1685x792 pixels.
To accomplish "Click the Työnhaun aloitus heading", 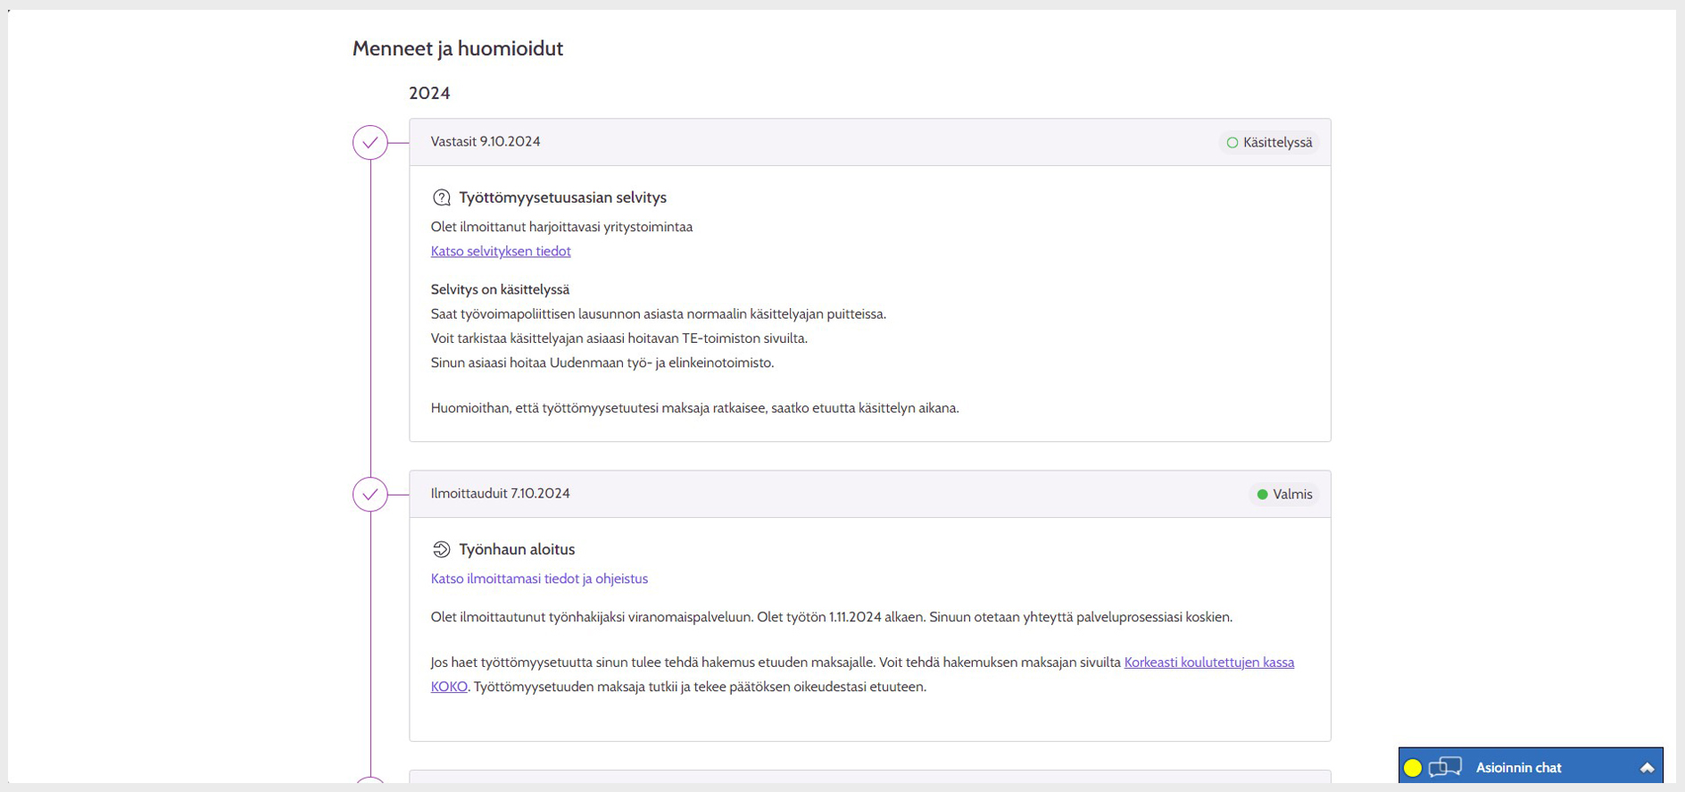I will [517, 550].
